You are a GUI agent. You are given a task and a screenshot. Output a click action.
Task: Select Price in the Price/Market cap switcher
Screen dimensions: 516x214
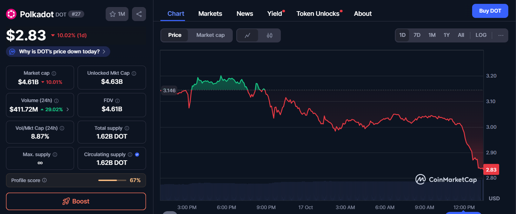pos(175,35)
